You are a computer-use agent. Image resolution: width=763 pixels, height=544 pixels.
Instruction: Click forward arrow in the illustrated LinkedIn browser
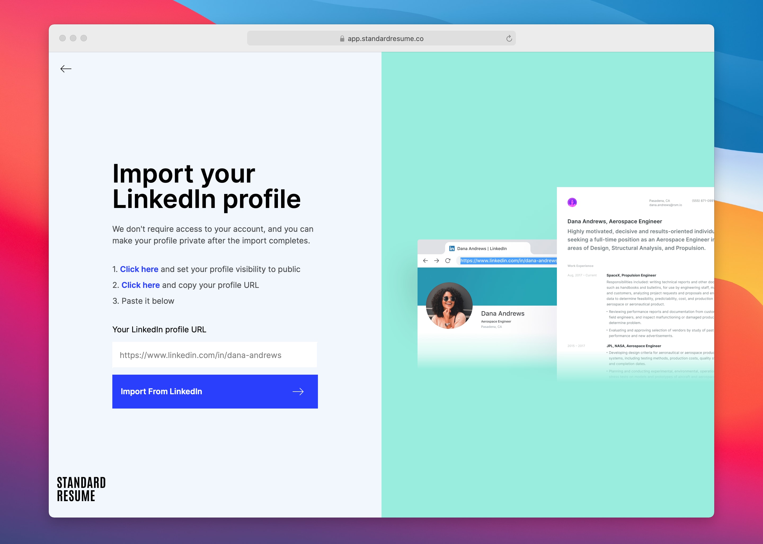pos(436,261)
